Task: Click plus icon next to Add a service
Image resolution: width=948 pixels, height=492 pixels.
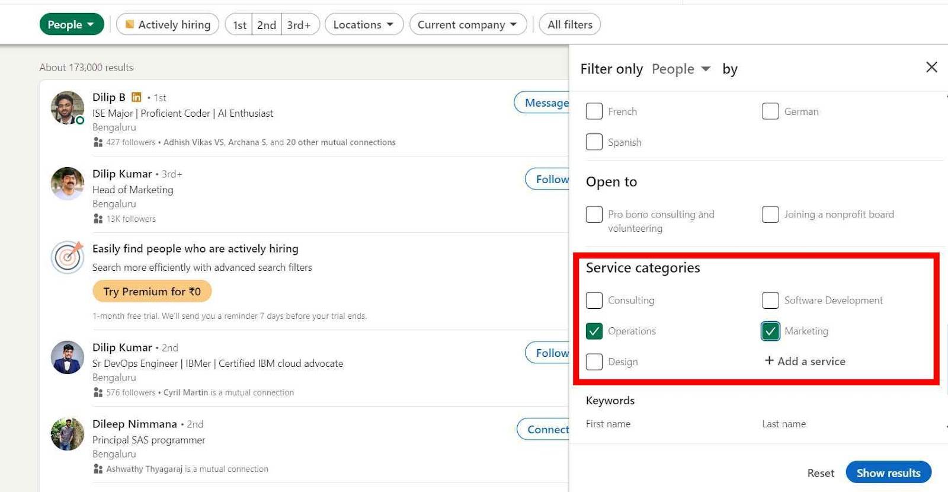Action: pos(769,360)
